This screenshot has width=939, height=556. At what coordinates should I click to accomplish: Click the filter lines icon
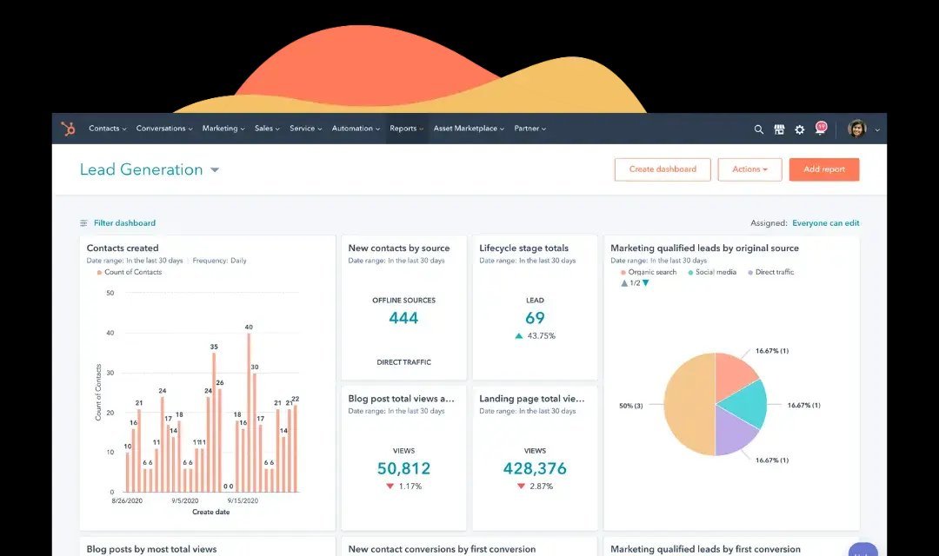(x=83, y=223)
